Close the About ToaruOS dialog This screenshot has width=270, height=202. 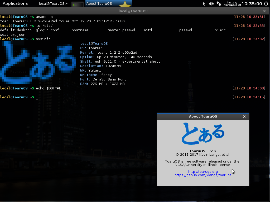244,117
